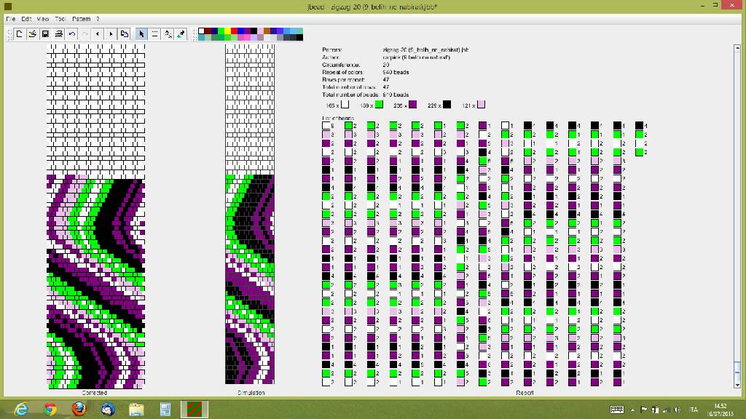
Task: Click the New pattern toolbar icon
Action: (x=19, y=33)
